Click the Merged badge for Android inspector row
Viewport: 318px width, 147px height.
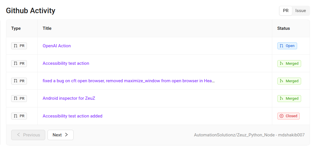pyautogui.click(x=289, y=99)
